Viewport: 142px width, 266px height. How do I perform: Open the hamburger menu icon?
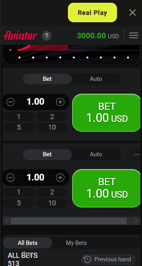[133, 36]
